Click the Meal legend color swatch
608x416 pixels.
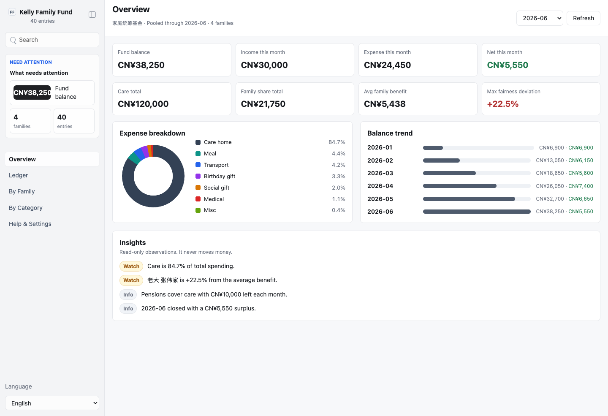coord(198,154)
